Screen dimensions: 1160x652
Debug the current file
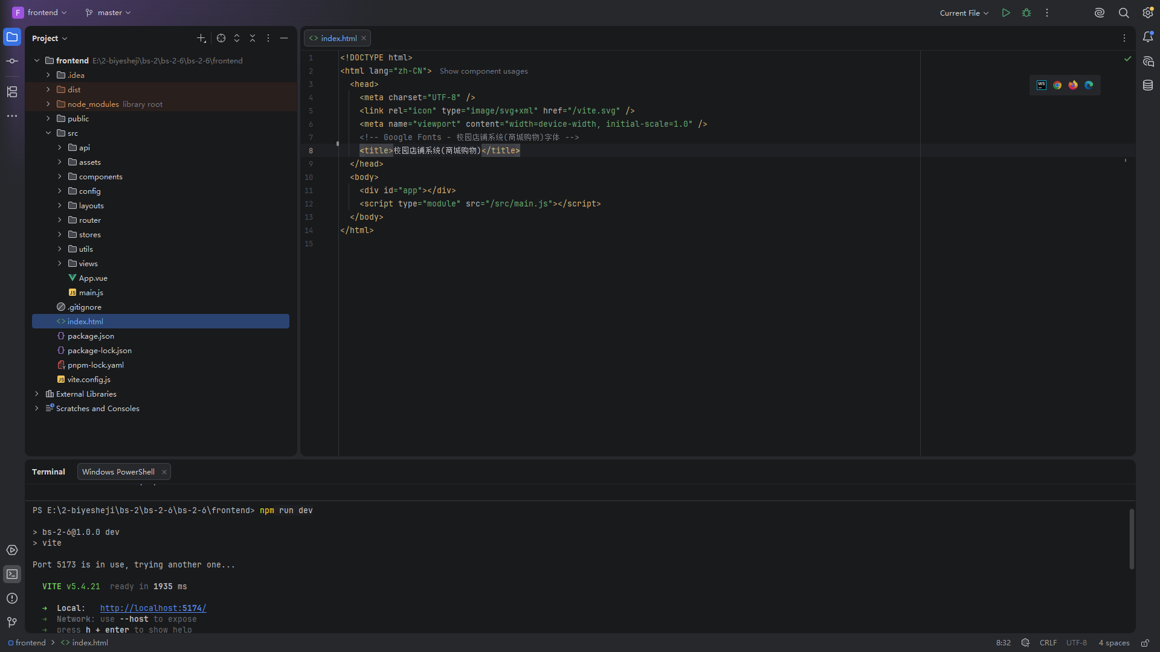pyautogui.click(x=1026, y=13)
